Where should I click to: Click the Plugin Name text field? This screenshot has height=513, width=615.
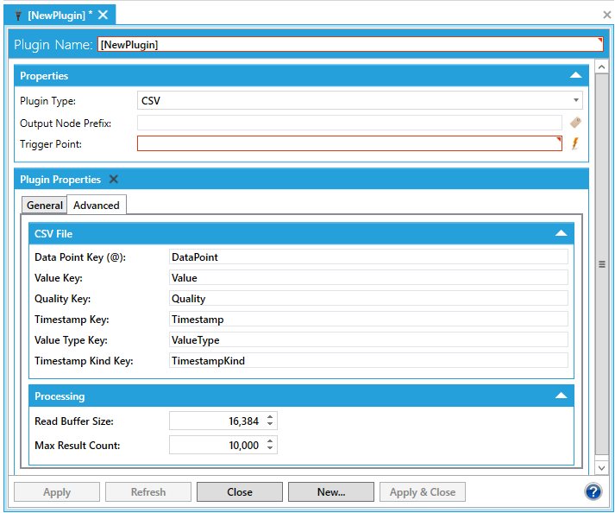(350, 45)
